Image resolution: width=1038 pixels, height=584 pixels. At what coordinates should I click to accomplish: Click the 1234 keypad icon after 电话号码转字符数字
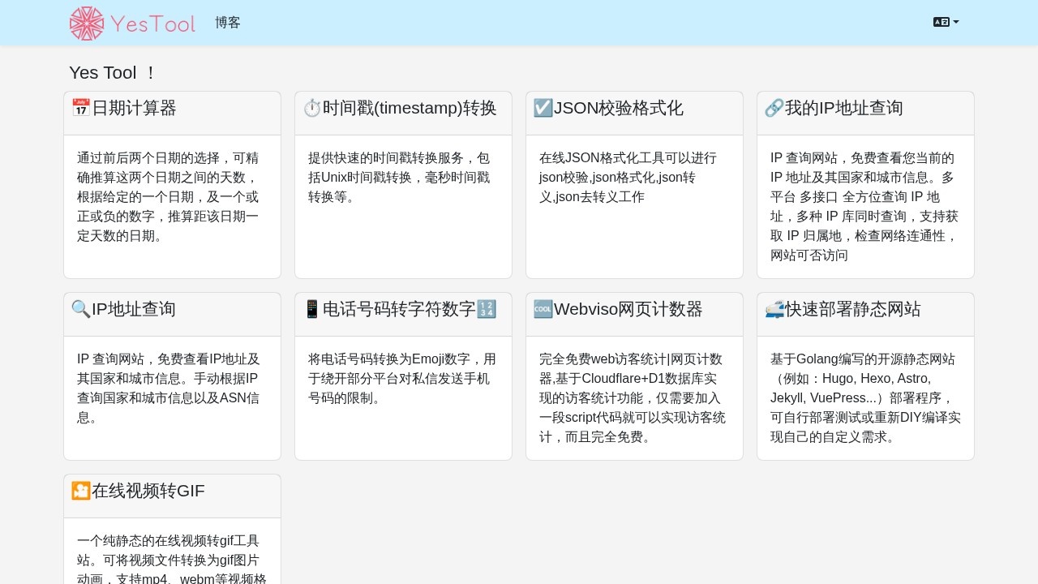(x=487, y=308)
